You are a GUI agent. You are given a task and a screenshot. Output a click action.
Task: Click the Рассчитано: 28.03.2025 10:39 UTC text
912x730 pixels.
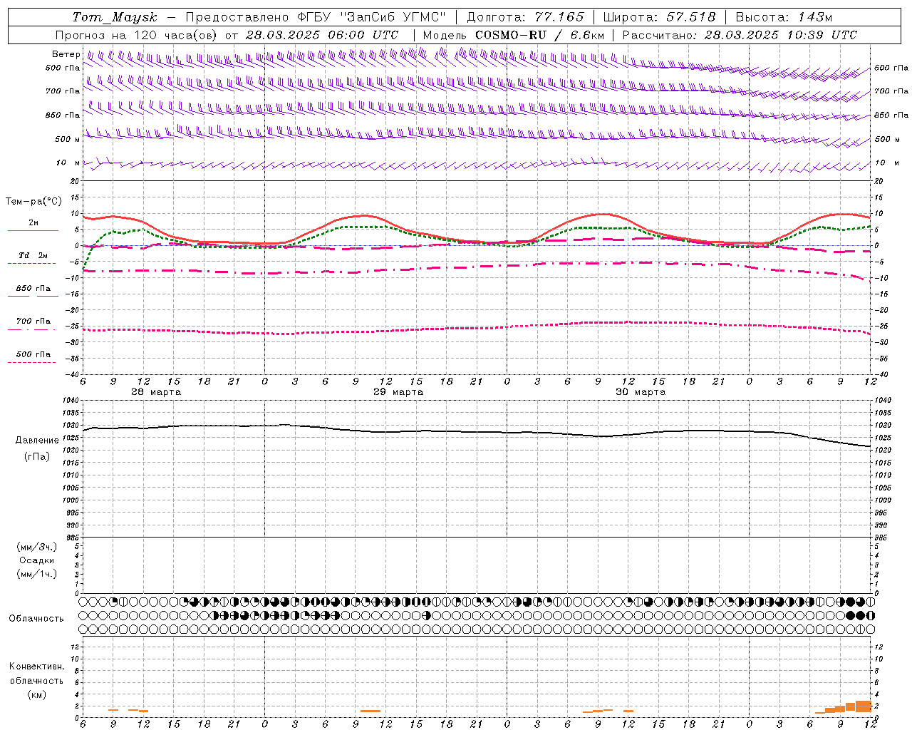click(740, 35)
